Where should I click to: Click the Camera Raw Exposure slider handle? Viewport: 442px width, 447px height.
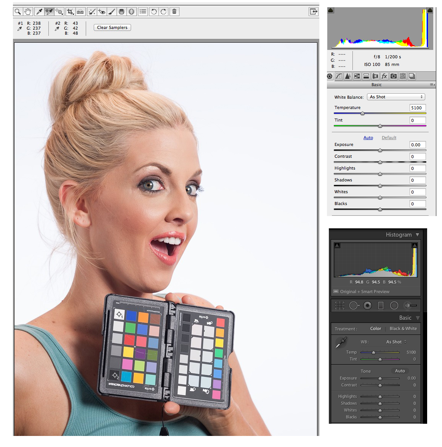pos(380,150)
